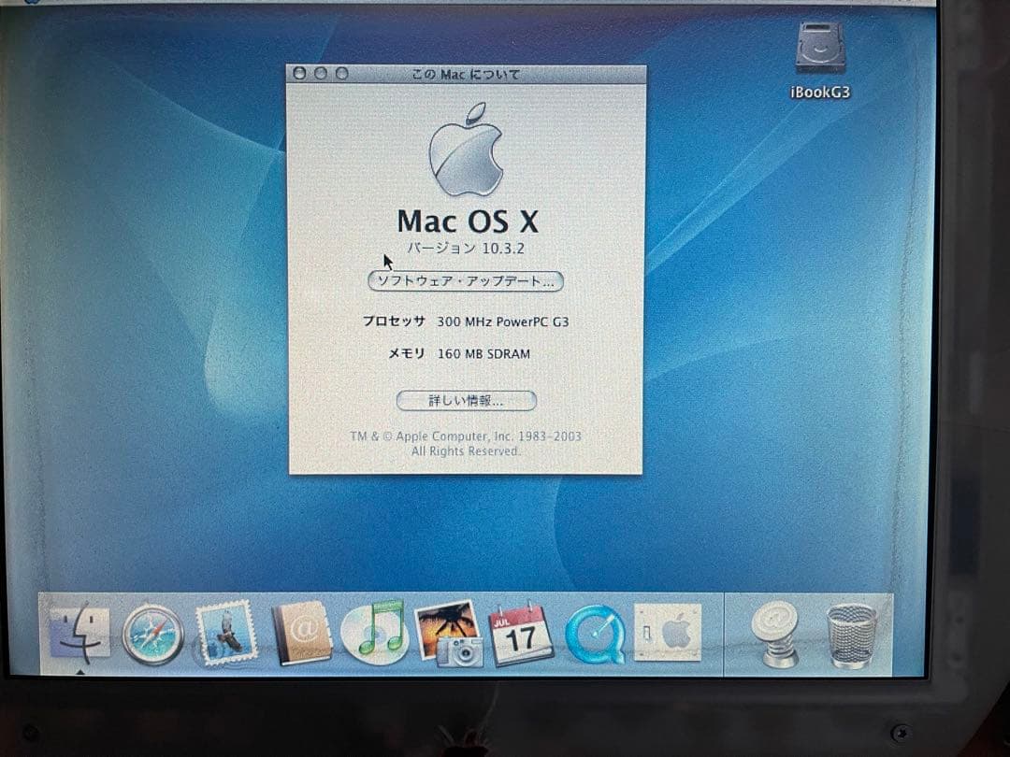Open Finder from the Dock
1010x757 pixels.
click(x=79, y=634)
